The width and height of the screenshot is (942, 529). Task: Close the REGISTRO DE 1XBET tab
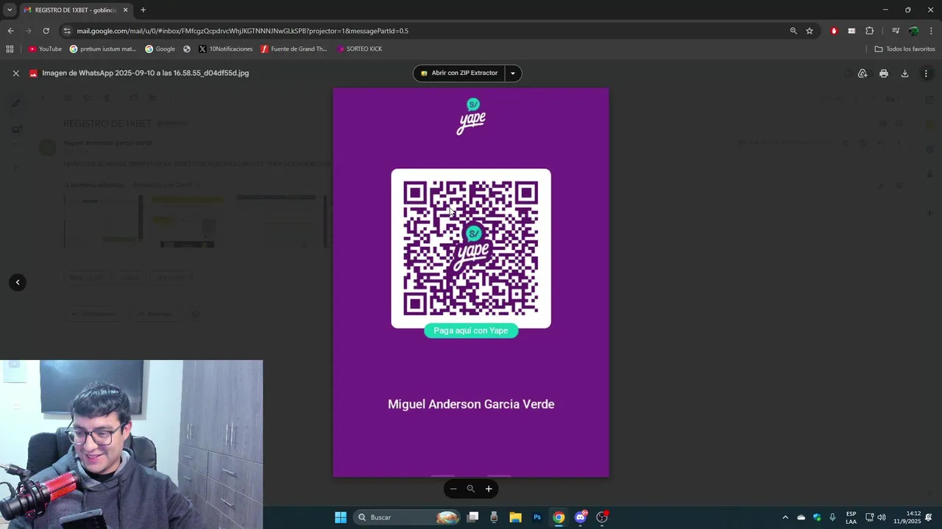click(x=126, y=10)
